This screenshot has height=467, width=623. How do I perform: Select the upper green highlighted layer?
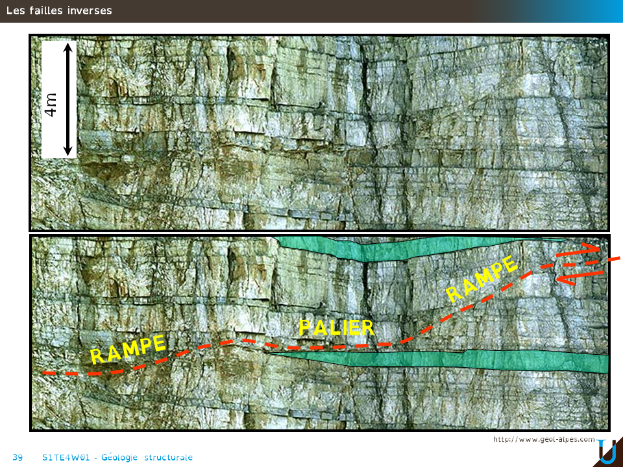coord(422,246)
